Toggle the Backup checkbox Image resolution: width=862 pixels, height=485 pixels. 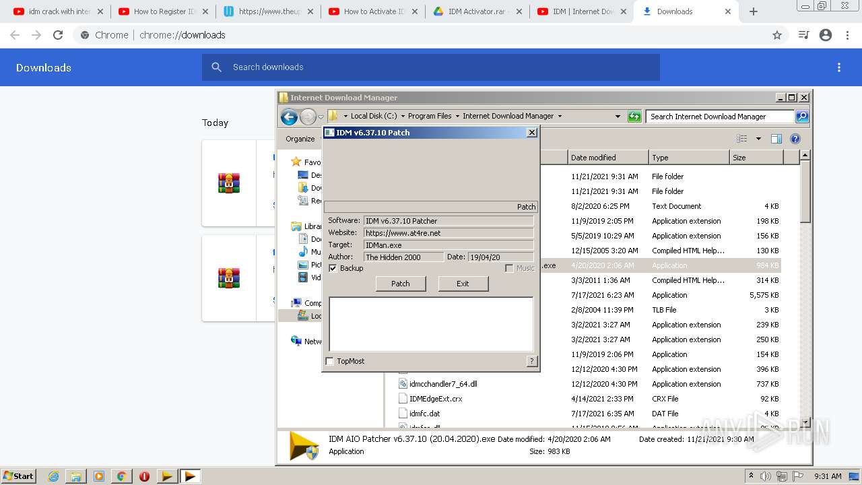click(x=333, y=268)
